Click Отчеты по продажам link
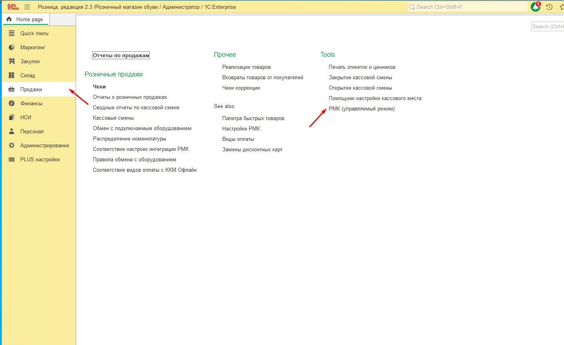Viewport: 564px width, 345px height. pos(121,55)
